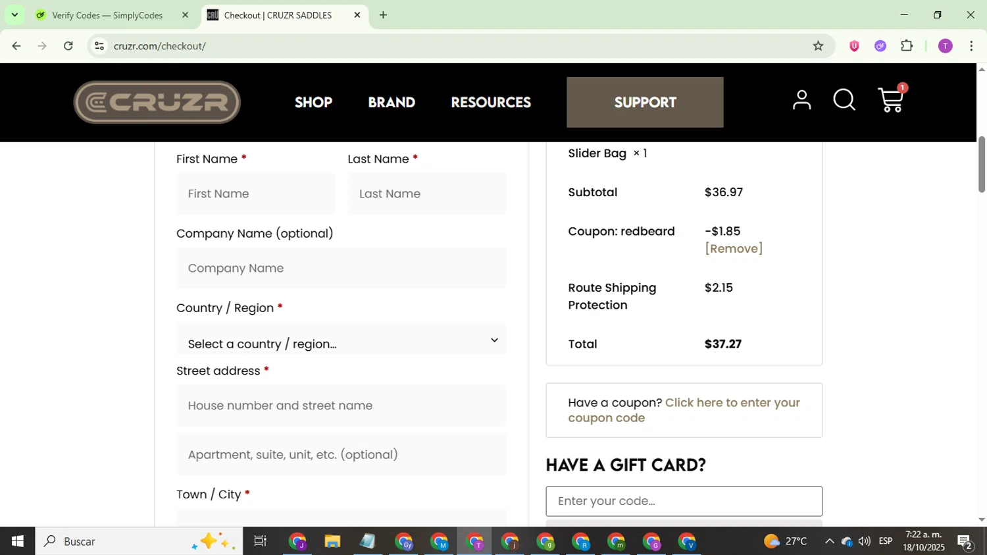
Task: Open the site search magnifier icon
Action: pos(844,100)
